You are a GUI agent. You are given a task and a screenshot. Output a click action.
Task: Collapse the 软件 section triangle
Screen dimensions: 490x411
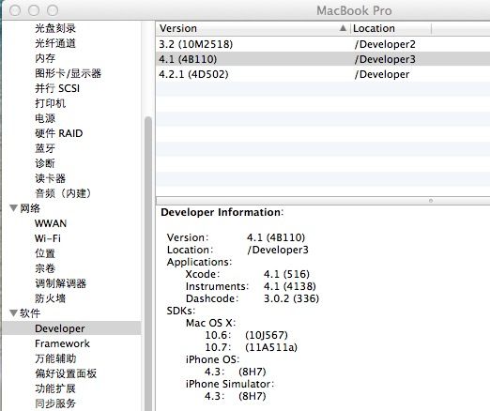[x=13, y=312]
